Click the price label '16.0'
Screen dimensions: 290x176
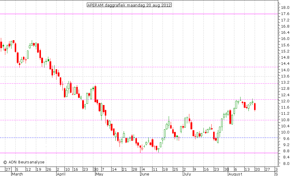[285, 39]
